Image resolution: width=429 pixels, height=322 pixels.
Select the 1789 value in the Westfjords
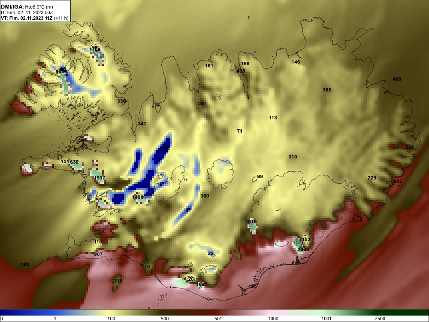[x=95, y=49]
